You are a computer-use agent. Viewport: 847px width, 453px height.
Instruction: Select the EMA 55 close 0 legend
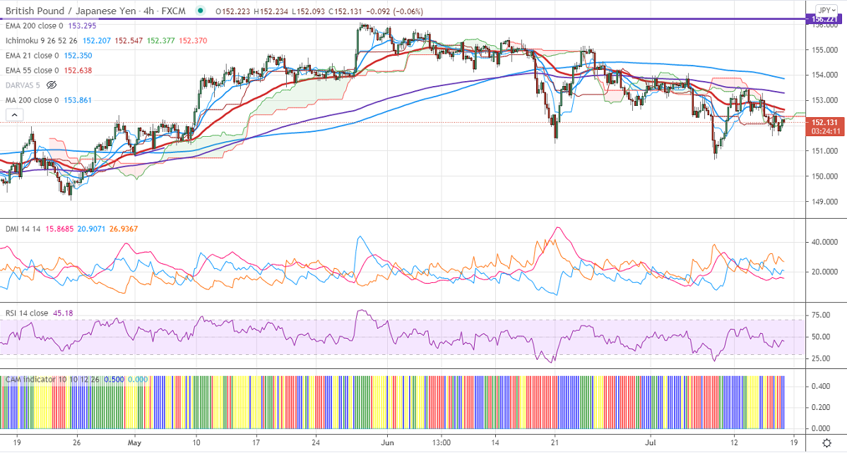click(x=32, y=70)
